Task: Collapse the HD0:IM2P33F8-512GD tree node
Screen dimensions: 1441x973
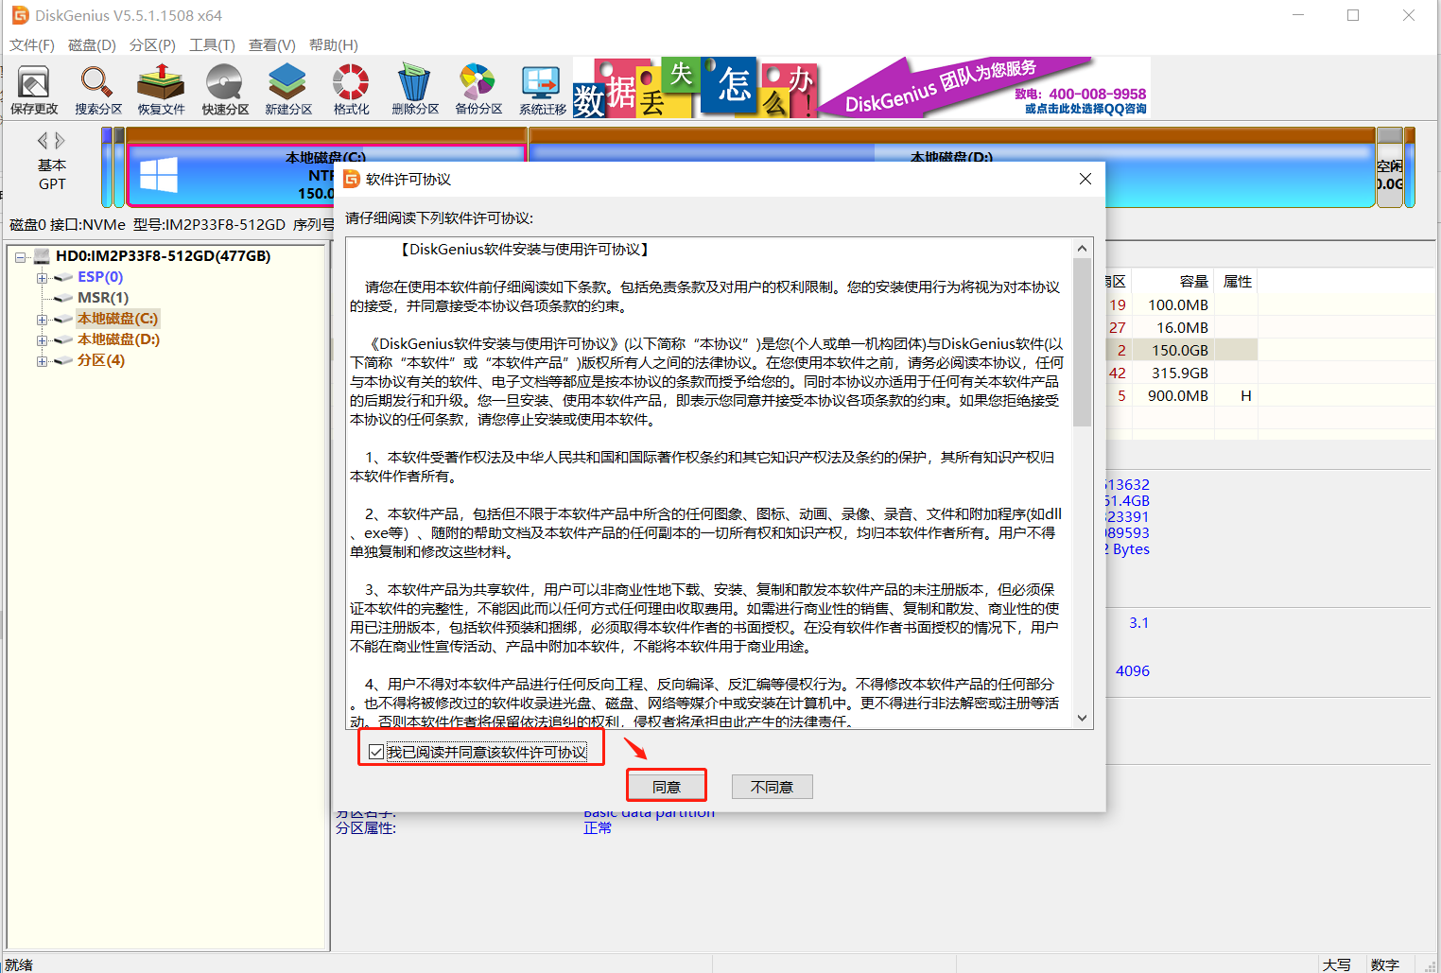Action: tap(21, 256)
